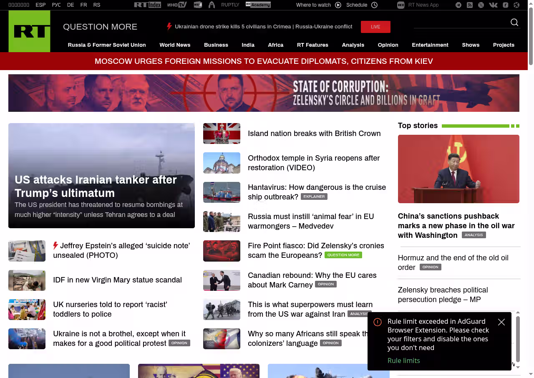The height and width of the screenshot is (378, 534).
Task: Open the VK social icon
Action: (493, 5)
